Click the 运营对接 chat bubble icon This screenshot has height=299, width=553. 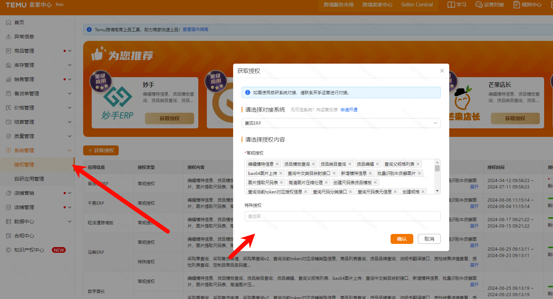[479, 5]
